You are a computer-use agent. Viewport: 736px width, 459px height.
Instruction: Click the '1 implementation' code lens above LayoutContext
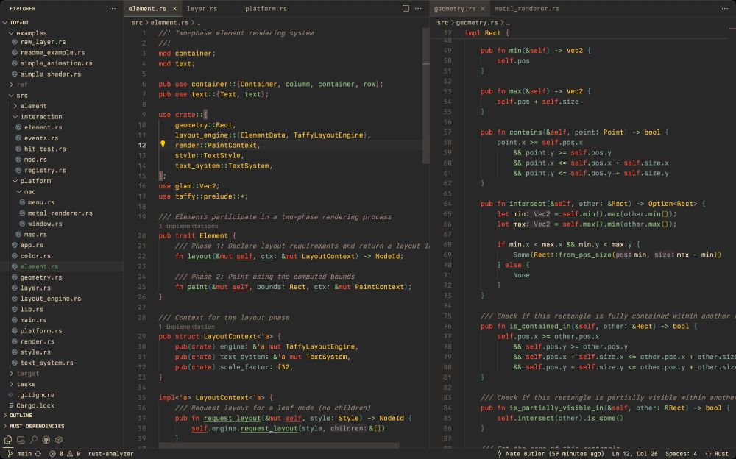186,327
